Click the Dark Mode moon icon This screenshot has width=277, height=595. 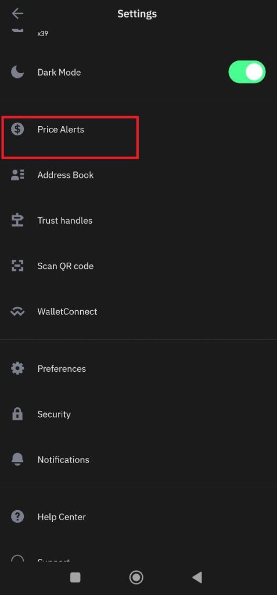[17, 72]
